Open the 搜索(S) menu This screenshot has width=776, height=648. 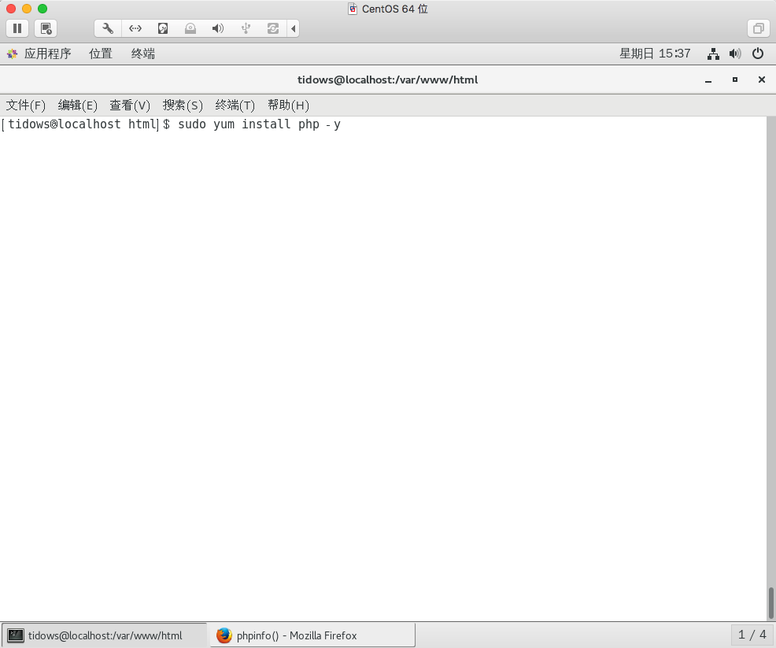(183, 105)
